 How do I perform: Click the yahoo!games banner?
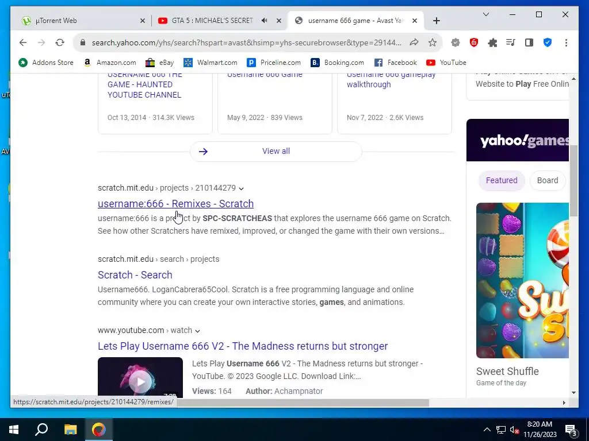tap(518, 140)
